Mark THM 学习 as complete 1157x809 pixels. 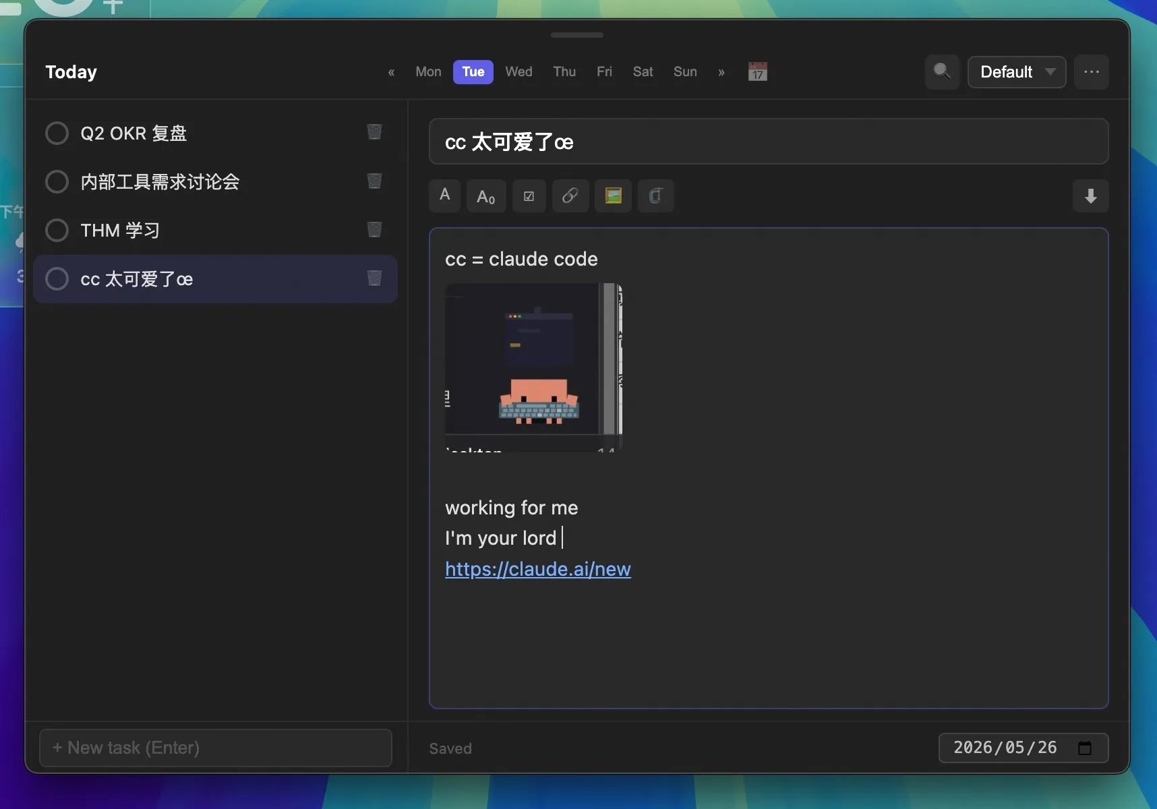57,230
